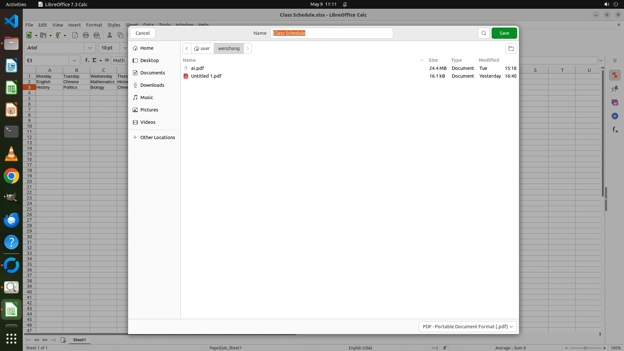This screenshot has width=624, height=351.
Task: Toggle sort order on Name column
Action: coord(189,60)
